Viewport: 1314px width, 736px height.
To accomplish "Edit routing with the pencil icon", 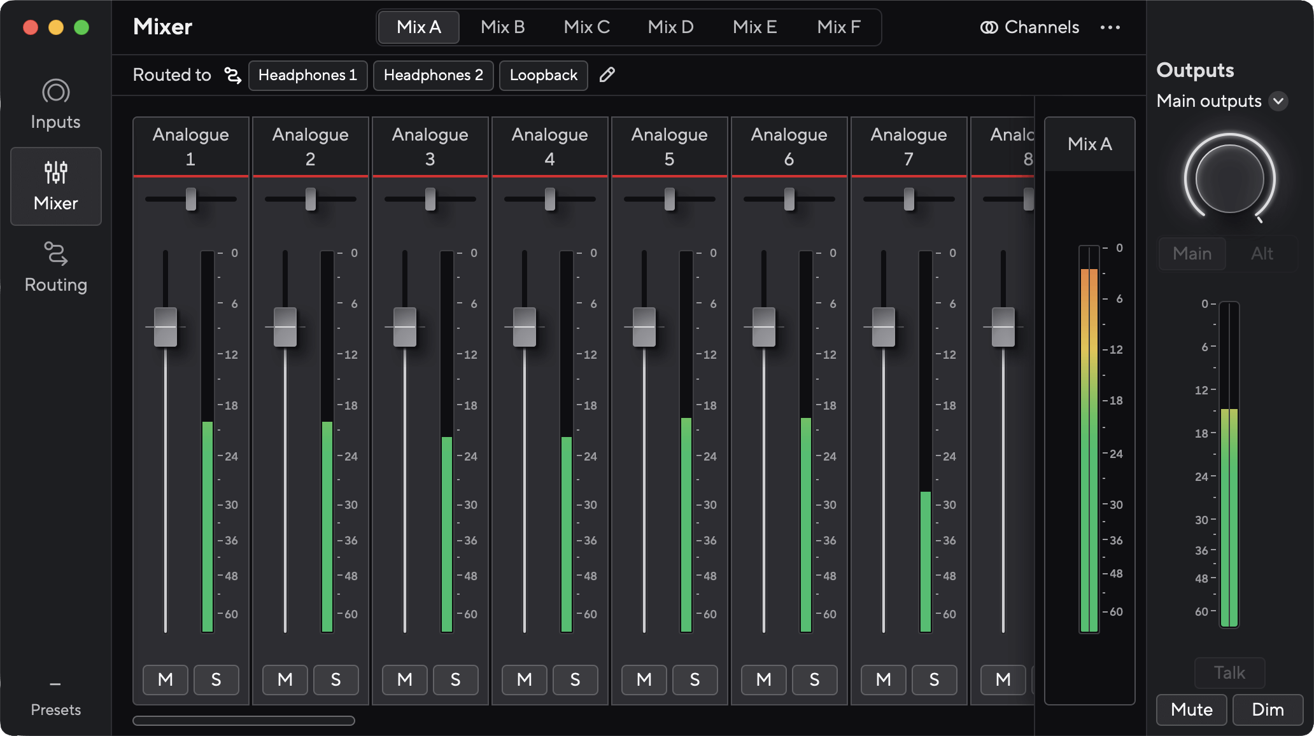I will coord(607,75).
